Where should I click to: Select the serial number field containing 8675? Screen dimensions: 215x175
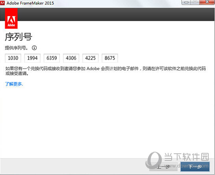coord(110,58)
